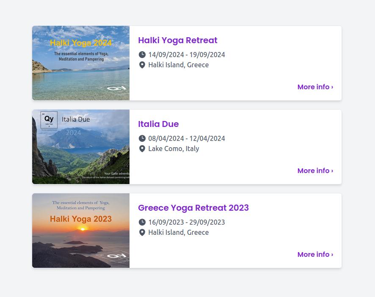Click the location pin in the Greece Yoga Retreat 2023 card
The width and height of the screenshot is (375, 297).
(x=142, y=232)
